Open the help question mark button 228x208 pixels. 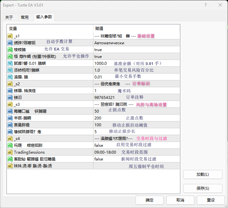pos(206,5)
